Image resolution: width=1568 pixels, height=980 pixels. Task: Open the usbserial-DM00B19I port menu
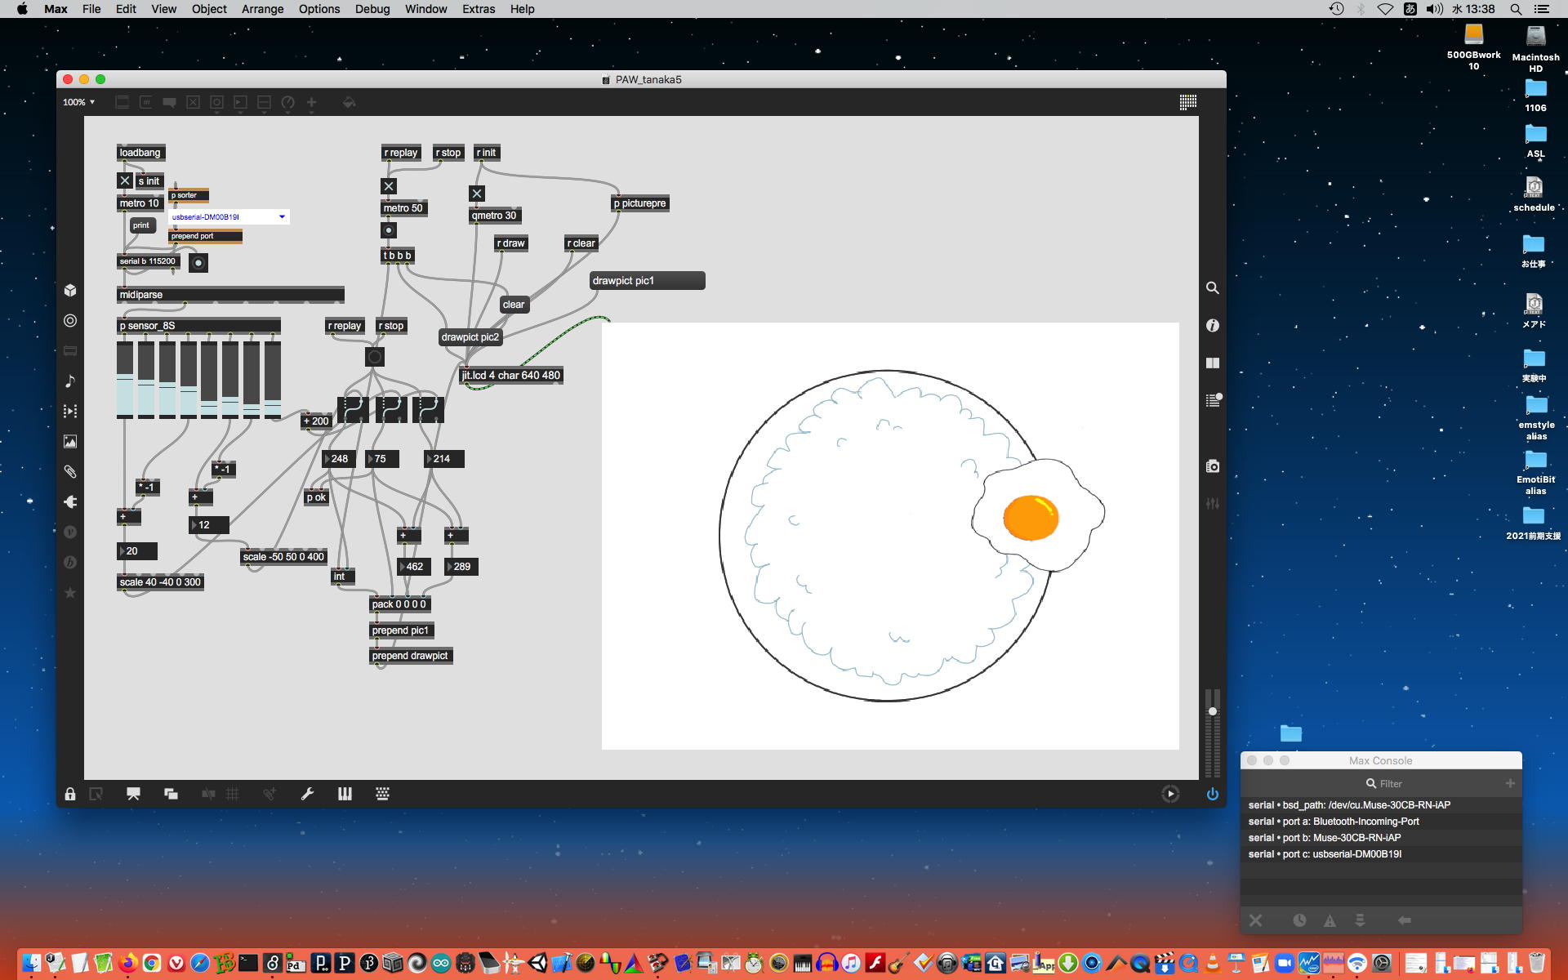[x=229, y=217]
